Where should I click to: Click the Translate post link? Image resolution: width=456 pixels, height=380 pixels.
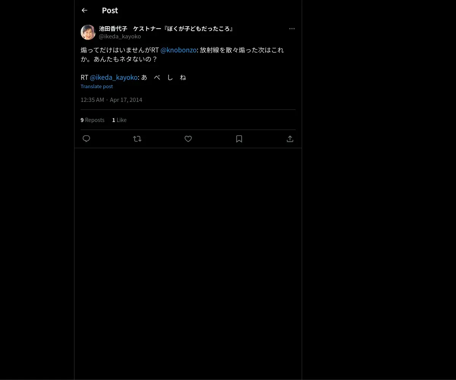pyautogui.click(x=97, y=86)
